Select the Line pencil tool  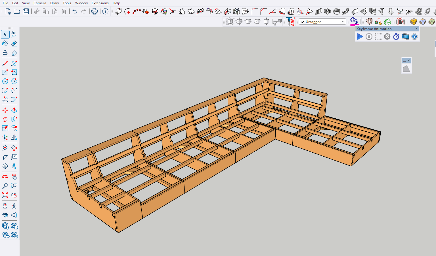click(5, 63)
